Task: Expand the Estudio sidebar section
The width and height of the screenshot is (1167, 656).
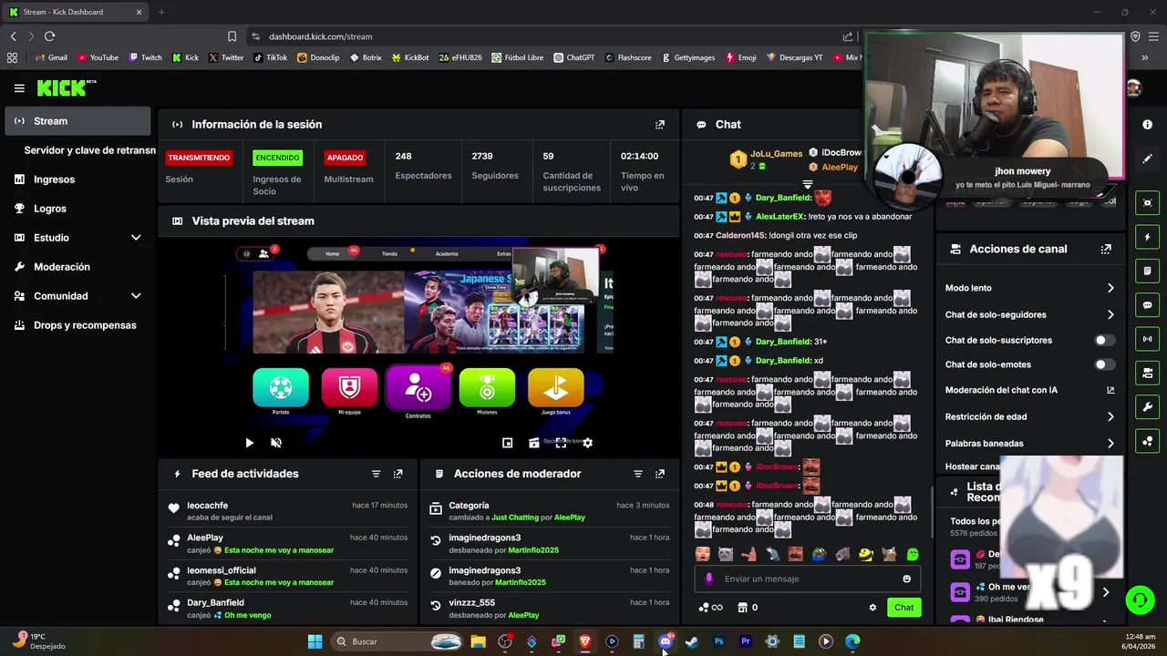Action: pos(136,238)
